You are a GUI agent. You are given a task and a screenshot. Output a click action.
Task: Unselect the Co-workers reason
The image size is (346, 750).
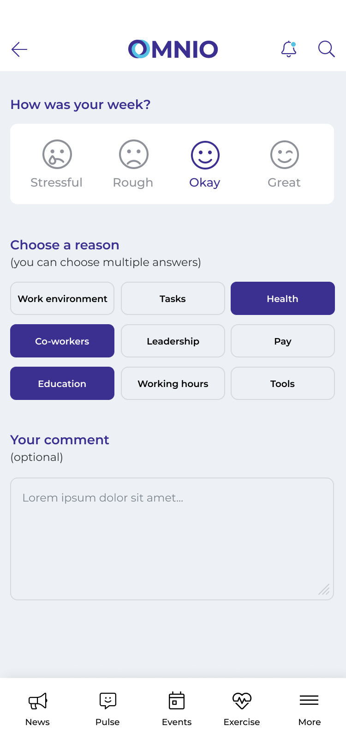coord(62,341)
